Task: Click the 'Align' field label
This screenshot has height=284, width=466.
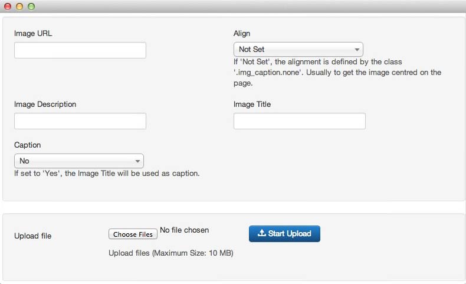Action: click(242, 34)
